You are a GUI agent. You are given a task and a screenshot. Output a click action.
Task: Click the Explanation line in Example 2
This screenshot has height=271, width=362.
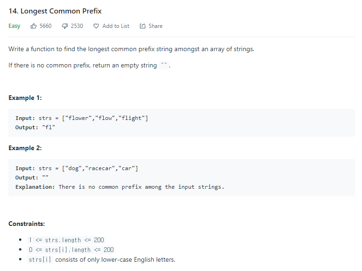[120, 187]
